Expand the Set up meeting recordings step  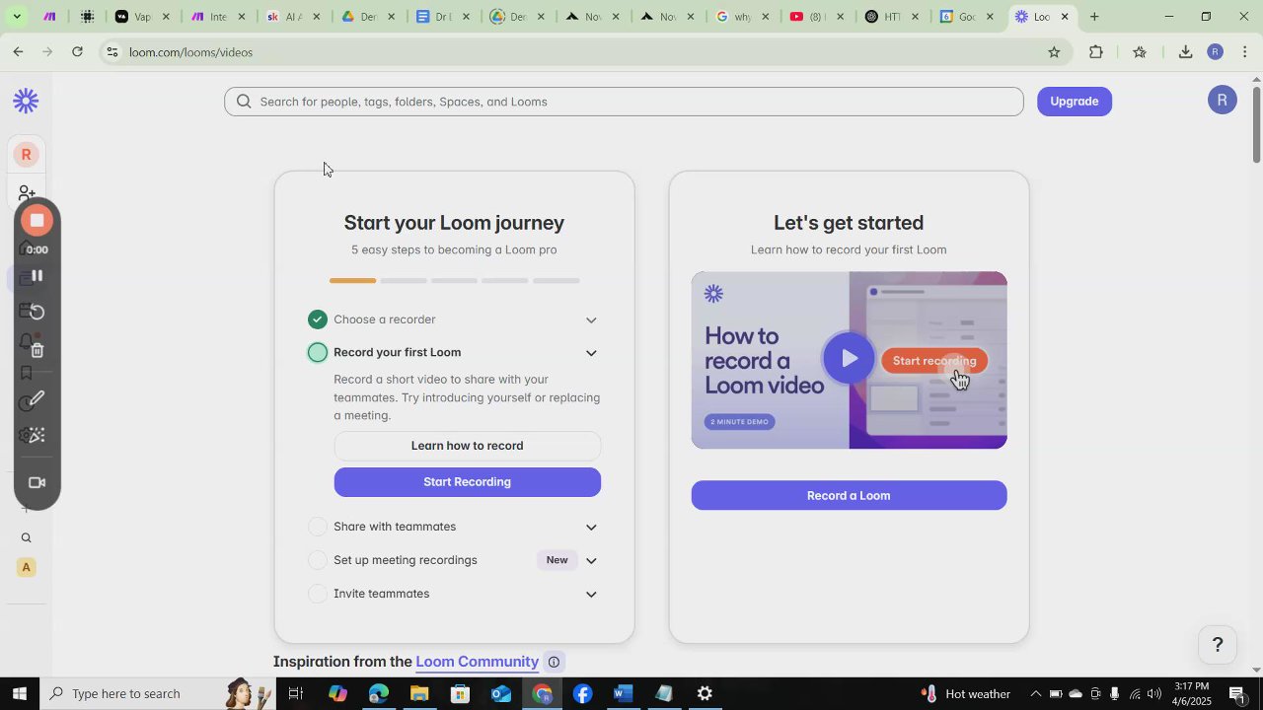[x=591, y=561]
